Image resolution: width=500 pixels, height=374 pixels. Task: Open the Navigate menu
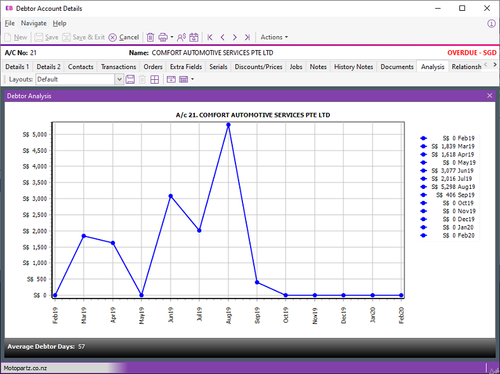click(34, 23)
